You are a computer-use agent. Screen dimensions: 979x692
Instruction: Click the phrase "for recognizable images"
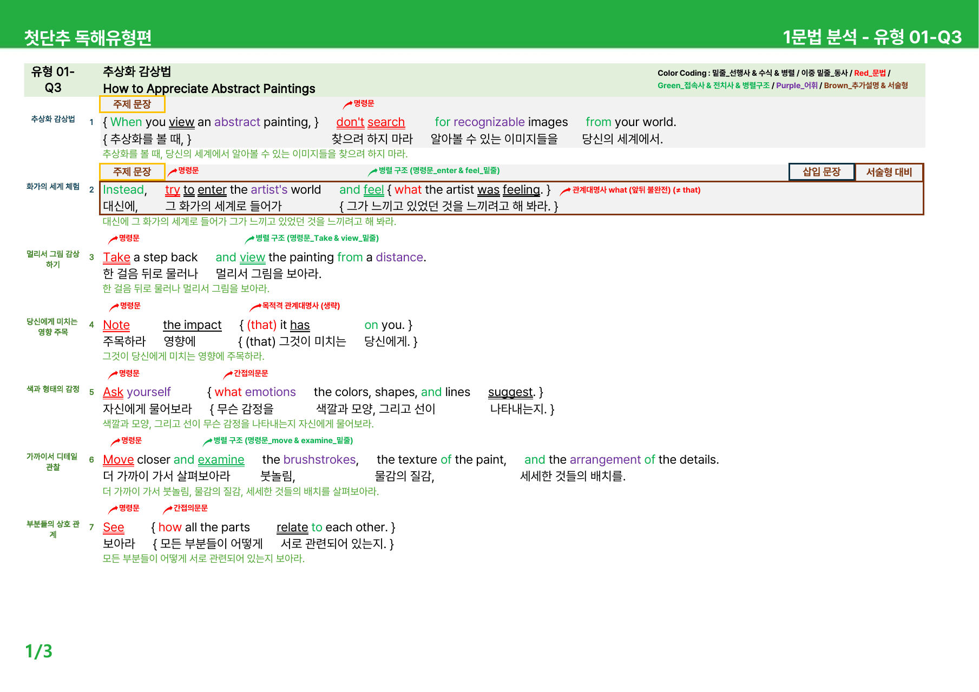pos(501,122)
